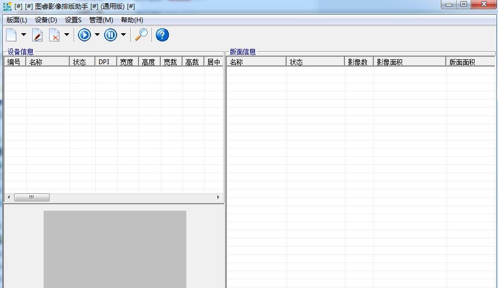Screen dimensions: 498x288
Task: Click the blue pause icon
Action: pyautogui.click(x=111, y=35)
